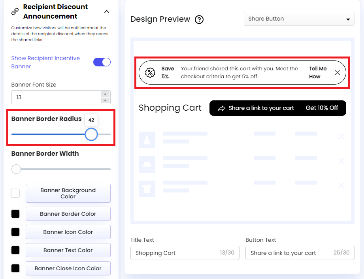
Task: Check the Banner Background Color checkbox
Action: (x=15, y=193)
